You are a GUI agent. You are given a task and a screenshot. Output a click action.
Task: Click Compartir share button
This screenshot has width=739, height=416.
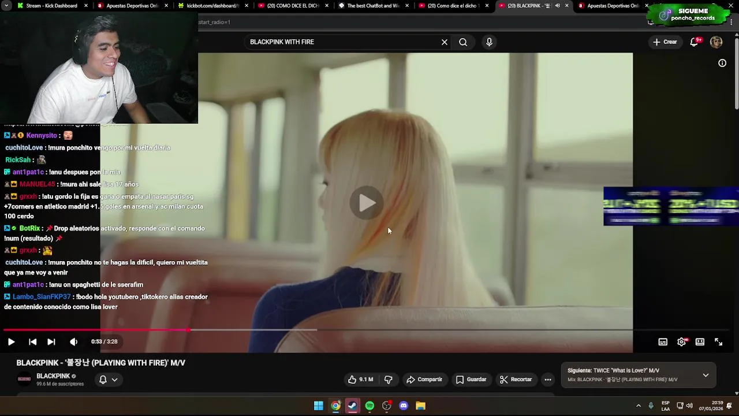point(424,380)
